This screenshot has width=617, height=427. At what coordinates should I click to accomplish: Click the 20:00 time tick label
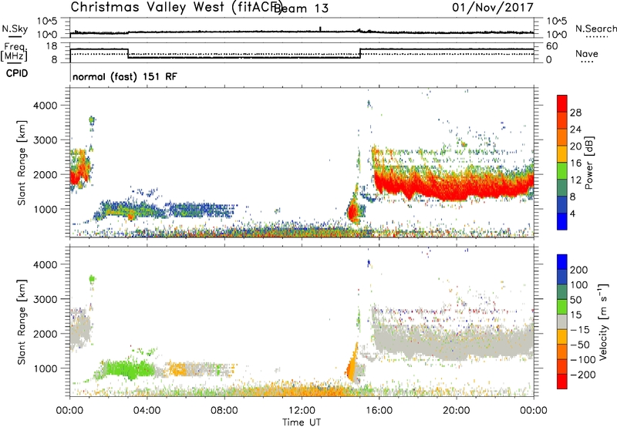(x=457, y=411)
